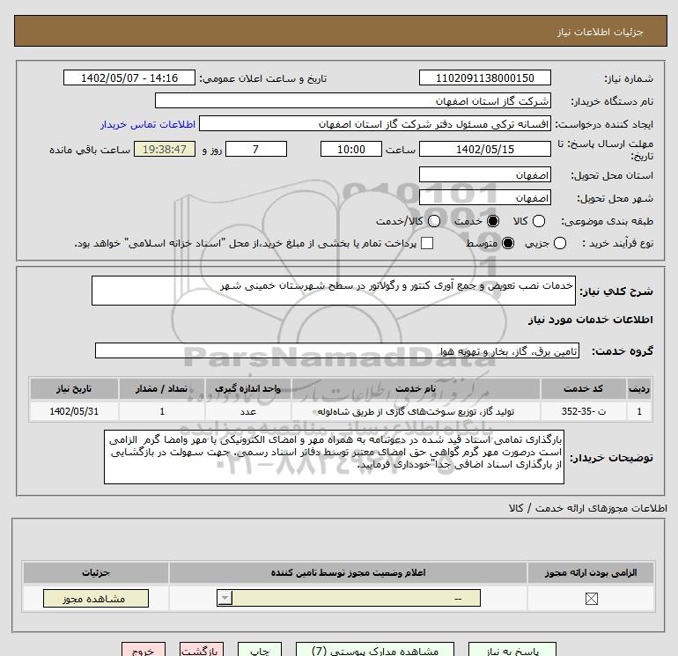Viewport: 678px width, 656px height.
Task: Click the تاریخ نیاز column header
Action: (x=74, y=388)
